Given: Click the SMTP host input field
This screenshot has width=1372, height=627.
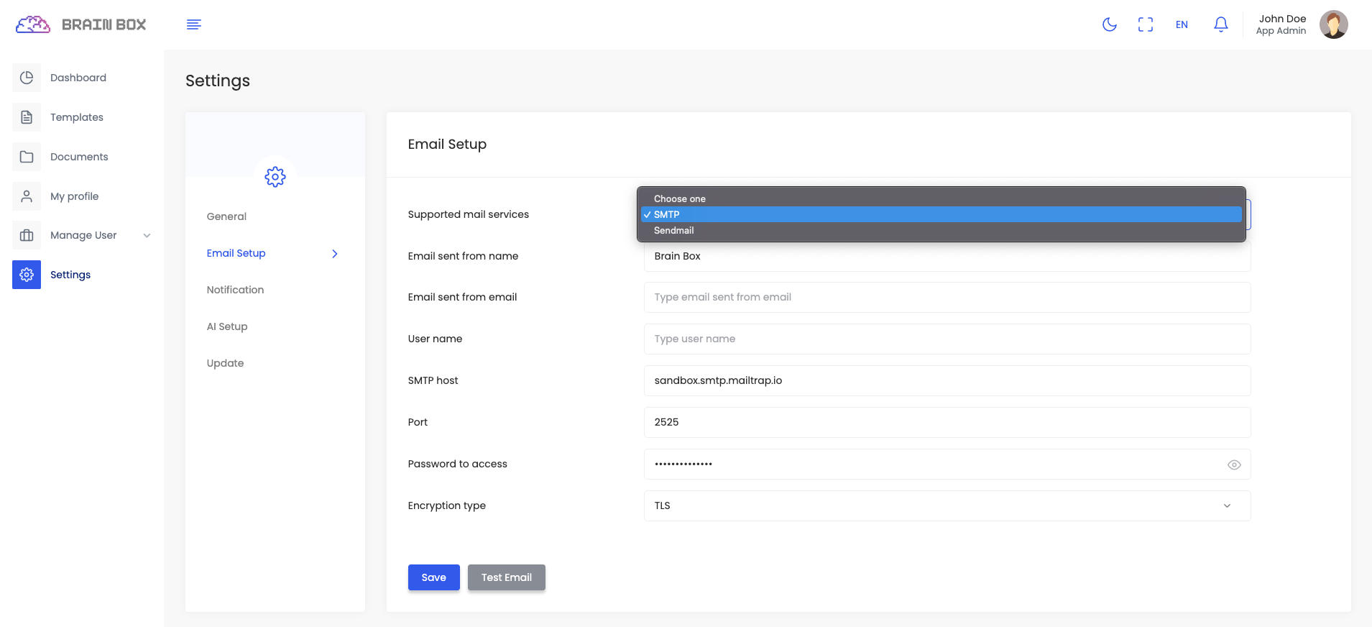Looking at the screenshot, I should pos(947,380).
